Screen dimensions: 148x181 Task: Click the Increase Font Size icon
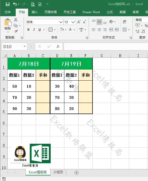79,22
